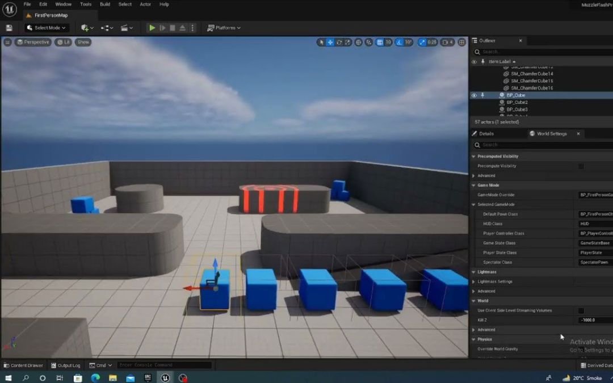Image resolution: width=613 pixels, height=383 pixels.
Task: Click the Eject from player button
Action: 182,28
